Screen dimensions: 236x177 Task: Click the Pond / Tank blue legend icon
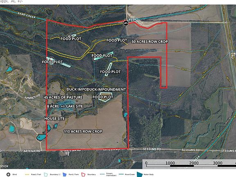point(65,175)
